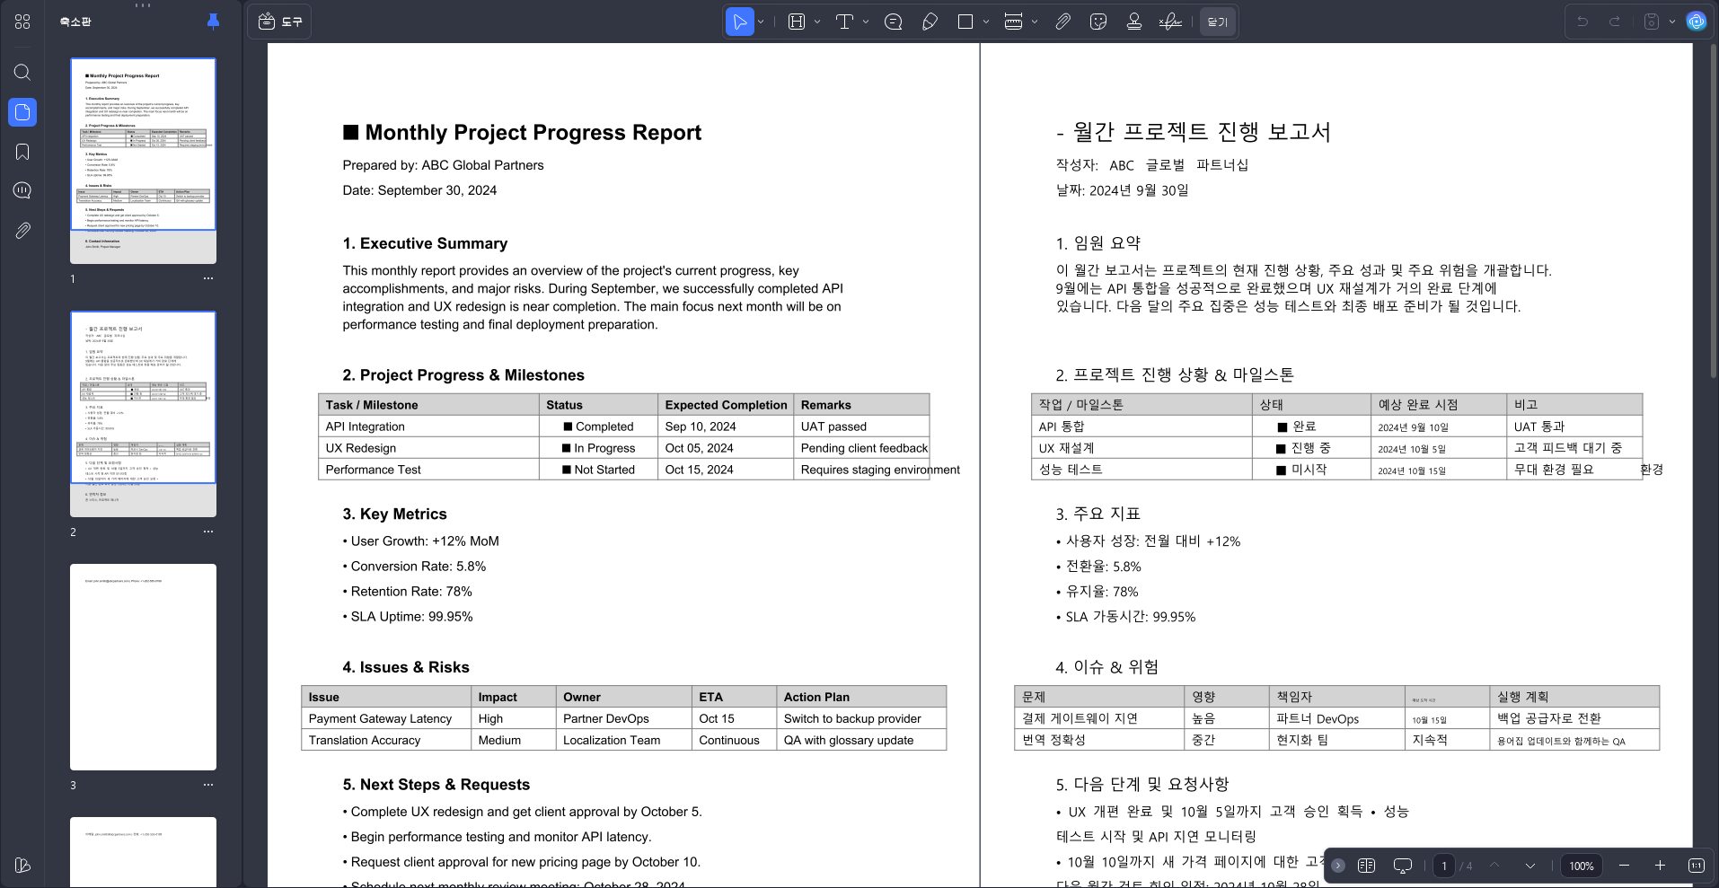Viewport: 1719px width, 888px height.
Task: Go to next page arrow
Action: 1530,866
